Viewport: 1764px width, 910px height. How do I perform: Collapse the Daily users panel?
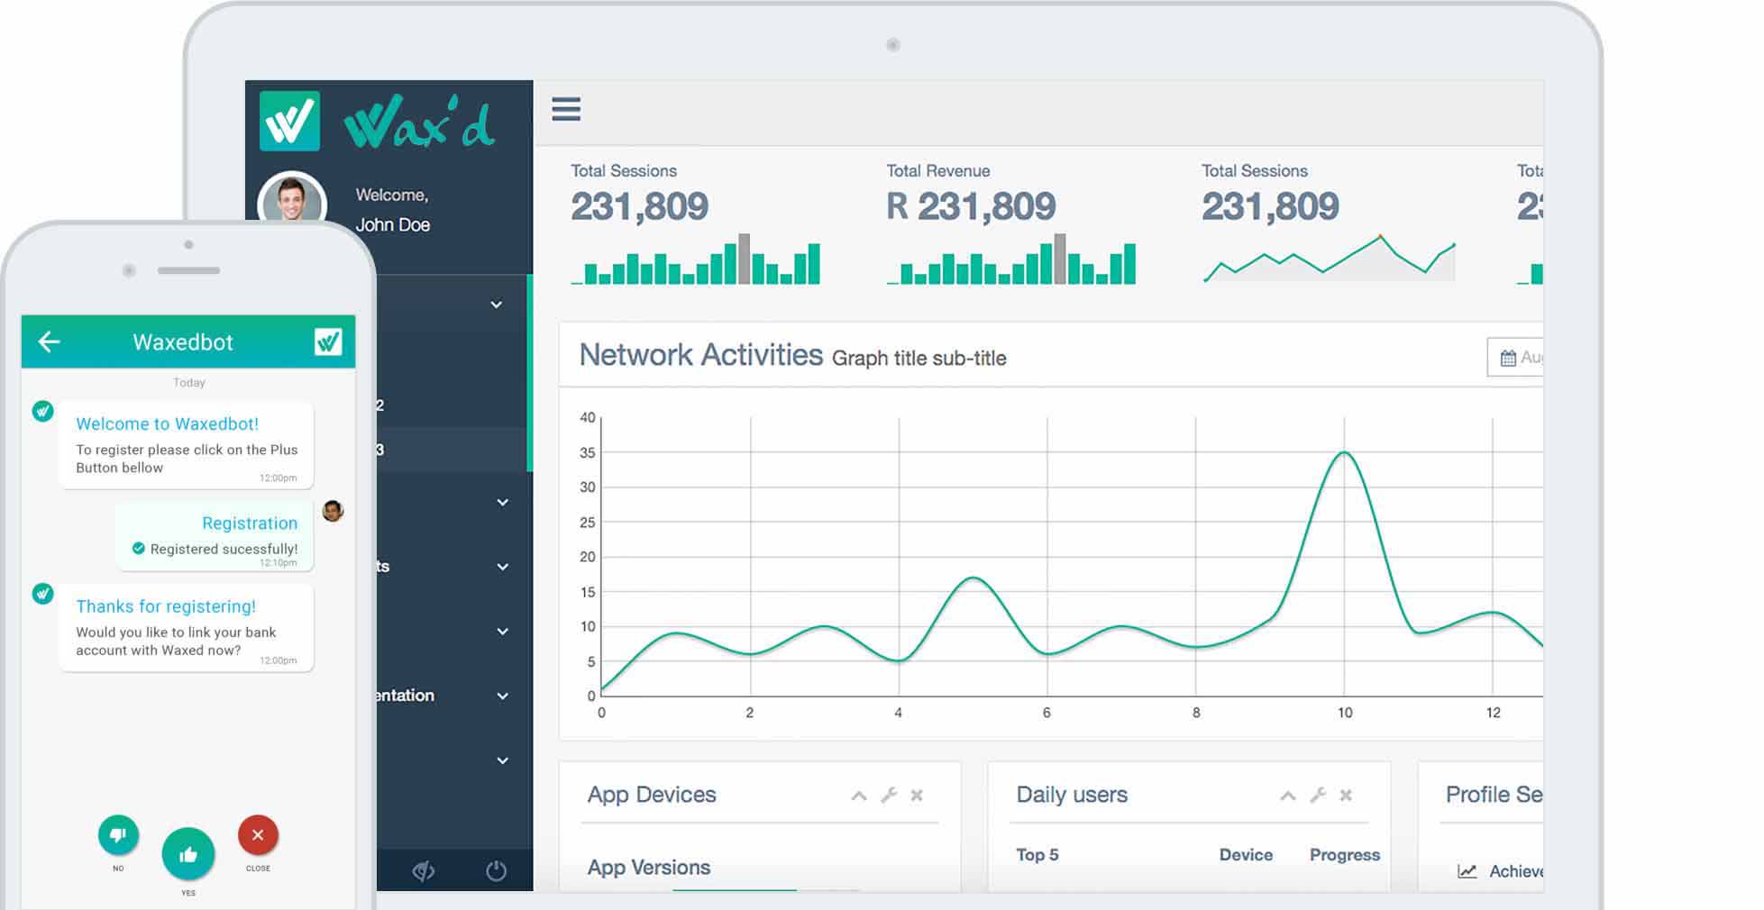tap(1288, 796)
